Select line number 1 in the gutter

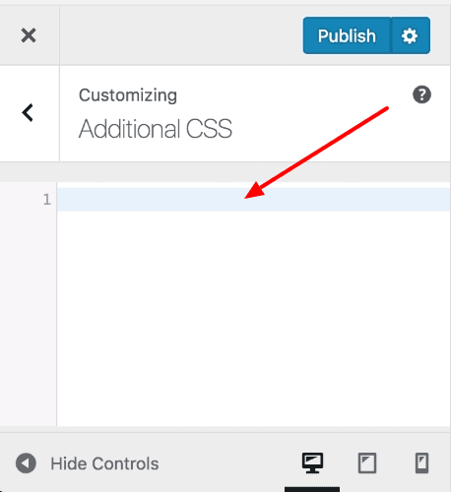pyautogui.click(x=47, y=200)
